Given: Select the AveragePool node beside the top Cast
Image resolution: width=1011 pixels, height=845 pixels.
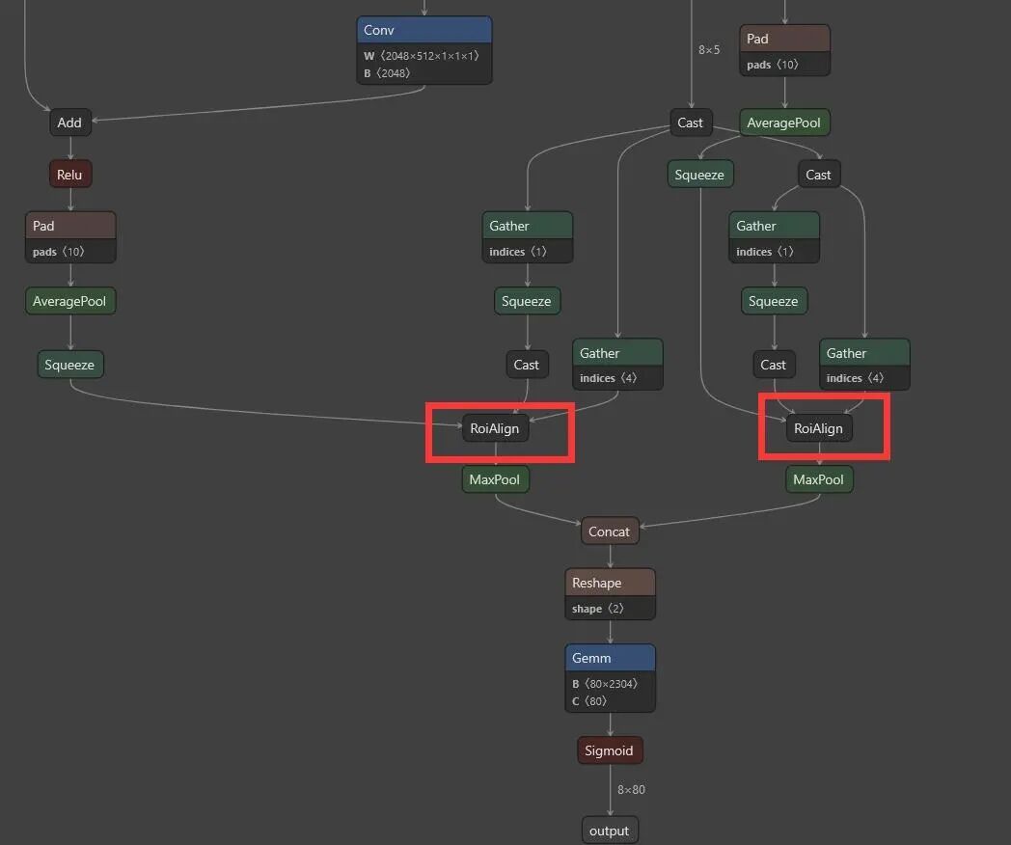Looking at the screenshot, I should tap(784, 123).
